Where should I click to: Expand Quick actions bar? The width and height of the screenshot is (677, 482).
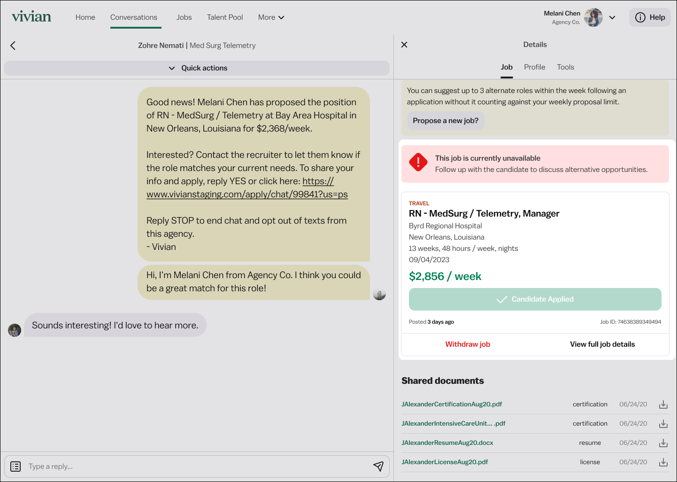[197, 68]
